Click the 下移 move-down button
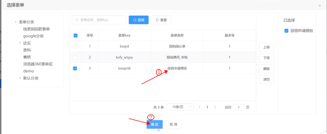 pos(266,58)
